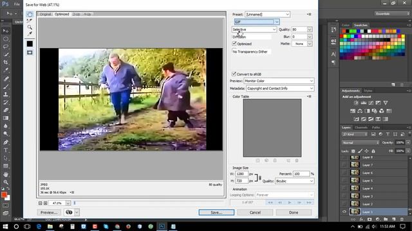This screenshot has height=231, width=412.
Task: Click the lock position icon in Layers panel
Action: (366, 151)
